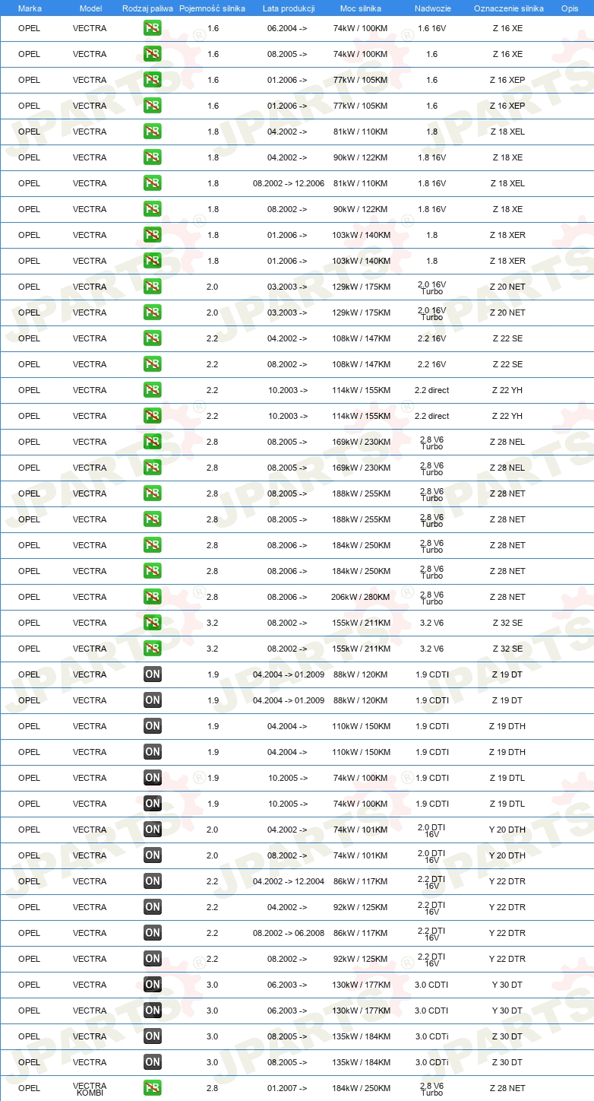Click the PB icon in the first Z 32 SE row
594x1101 pixels.
[x=153, y=623]
